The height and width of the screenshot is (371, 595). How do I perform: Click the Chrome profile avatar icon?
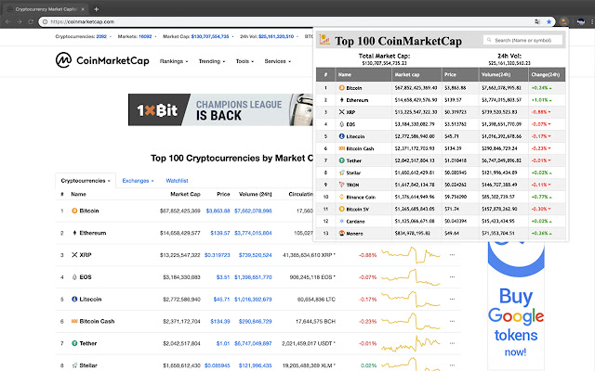click(x=580, y=22)
